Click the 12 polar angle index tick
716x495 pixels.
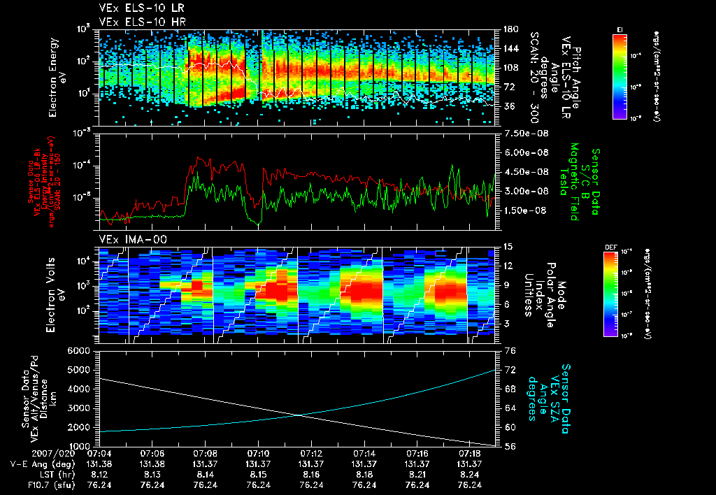tap(508, 266)
